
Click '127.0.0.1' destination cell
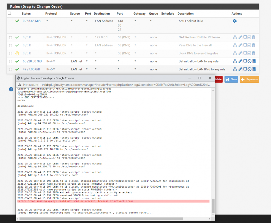pyautogui.click(x=101, y=37)
